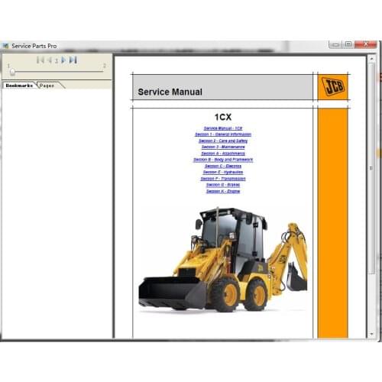The width and height of the screenshot is (382, 382).
Task: Click the scroll up arrow of document
Action: coord(371,59)
